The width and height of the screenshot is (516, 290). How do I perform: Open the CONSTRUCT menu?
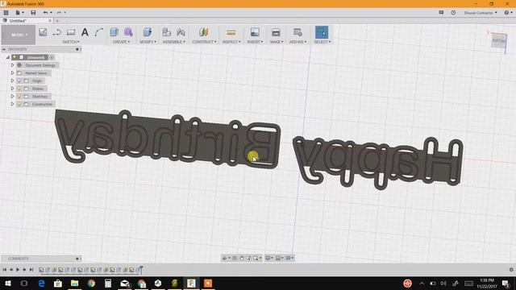point(204,42)
